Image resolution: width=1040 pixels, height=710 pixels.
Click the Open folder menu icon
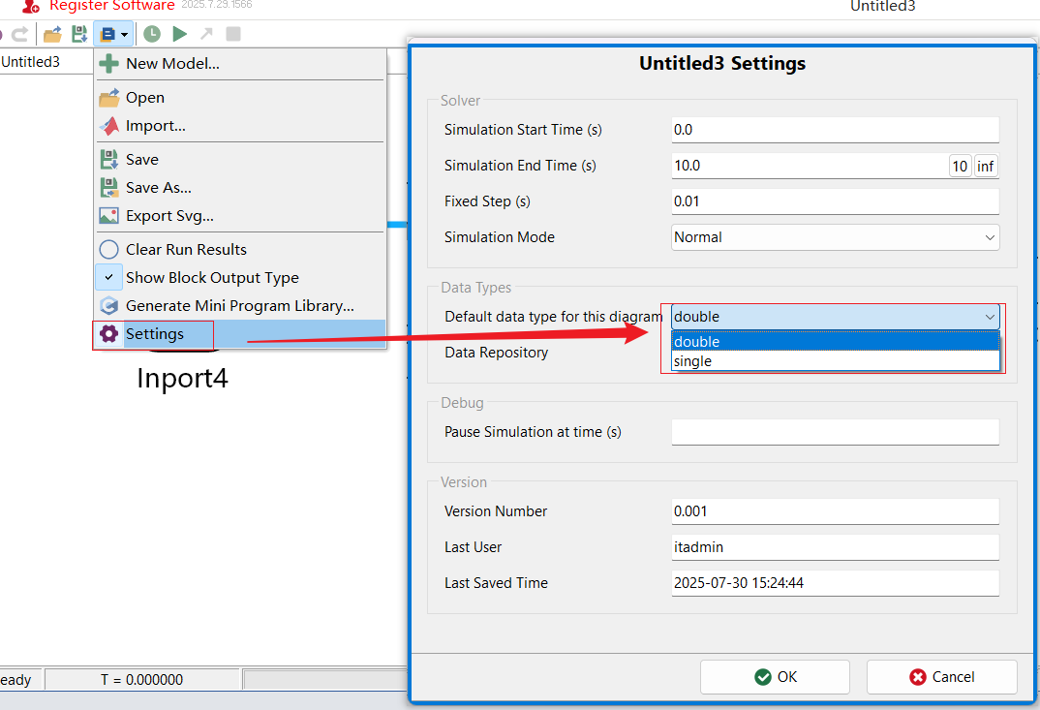pyautogui.click(x=108, y=98)
